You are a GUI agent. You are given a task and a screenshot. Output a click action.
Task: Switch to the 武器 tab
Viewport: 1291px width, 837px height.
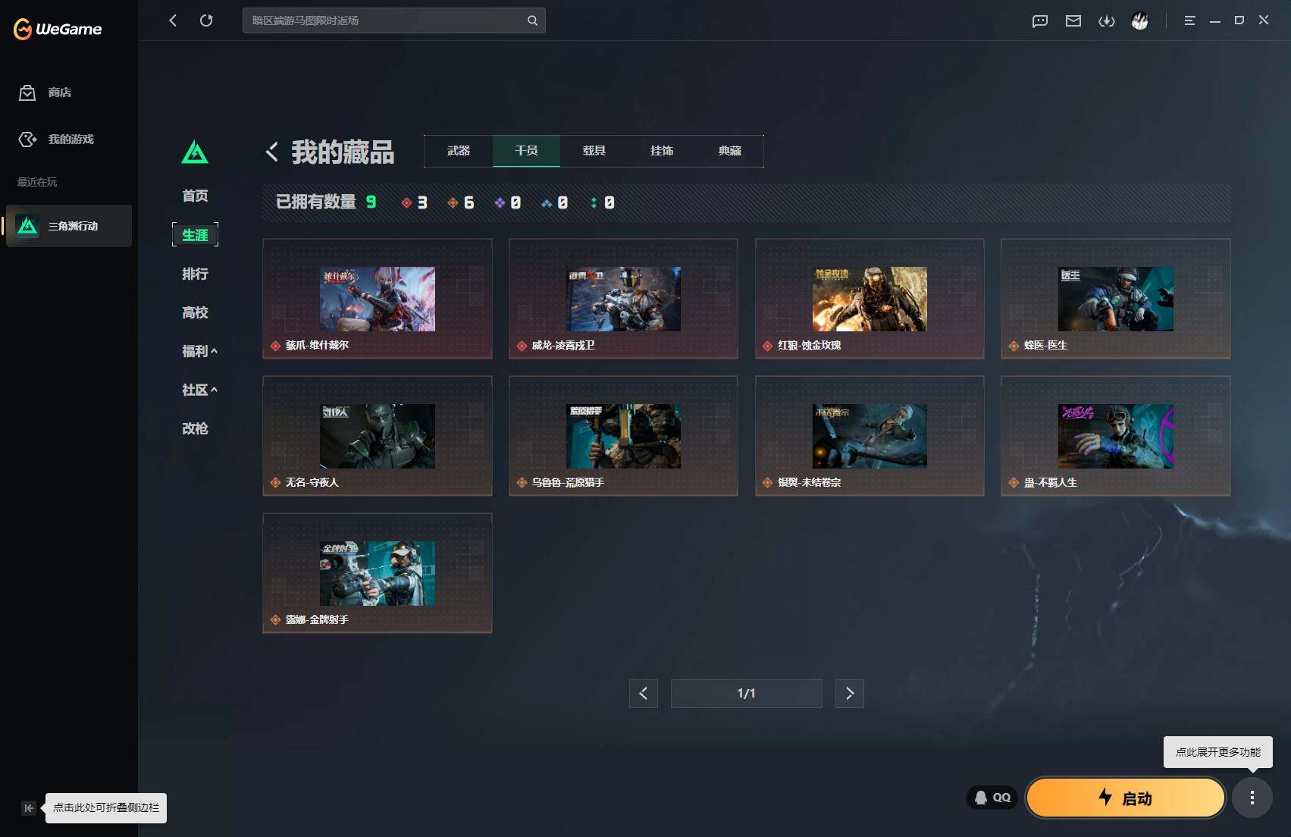point(459,151)
